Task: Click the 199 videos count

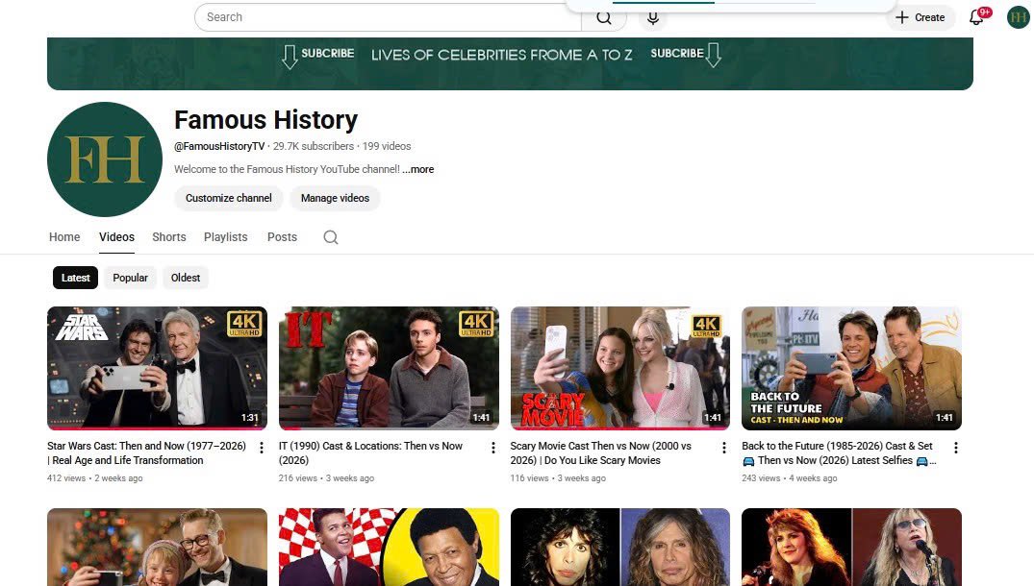Action: [x=387, y=146]
